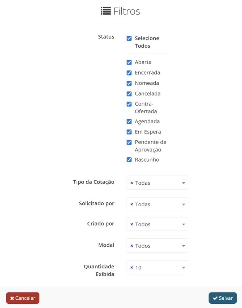
Task: Remove Solicitado por Todas with x icon
Action: pos(131,204)
